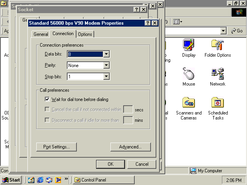Expand the quick launch overflow chevron
247x185 pixels.
point(66,178)
